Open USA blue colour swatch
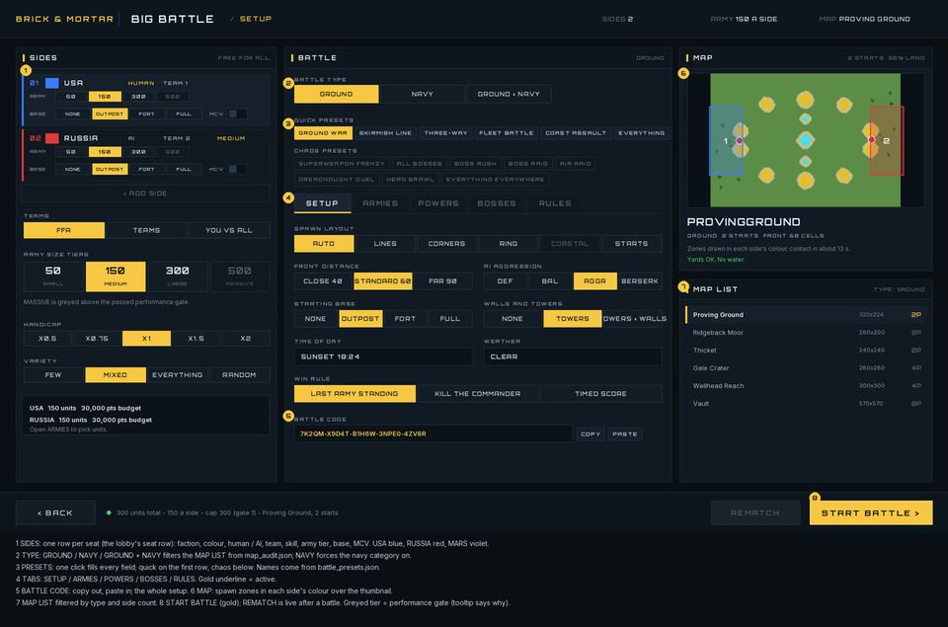 52,83
